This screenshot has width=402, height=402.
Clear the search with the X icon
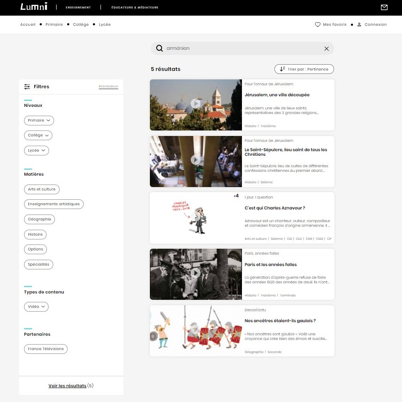click(326, 49)
